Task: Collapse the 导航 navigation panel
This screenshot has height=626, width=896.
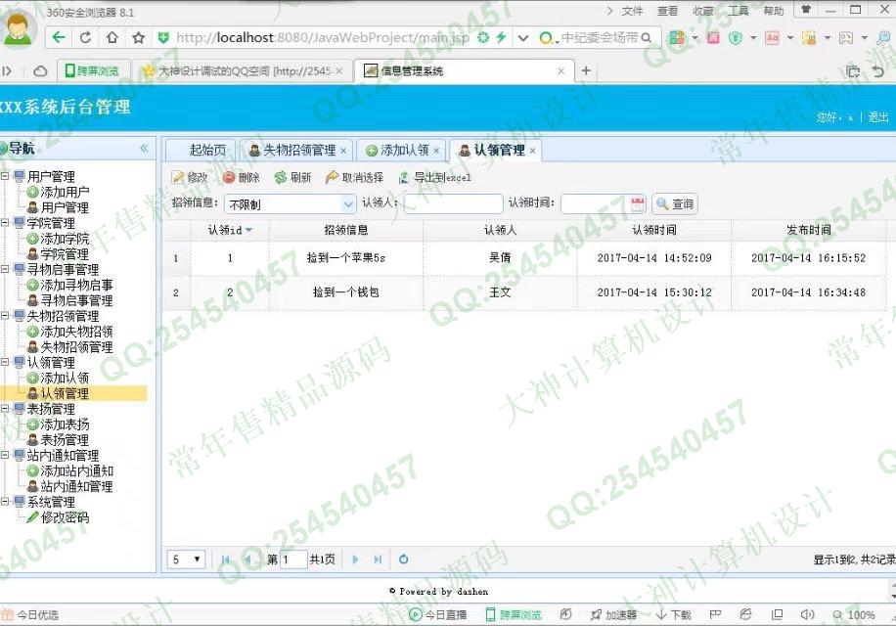Action: 144,149
